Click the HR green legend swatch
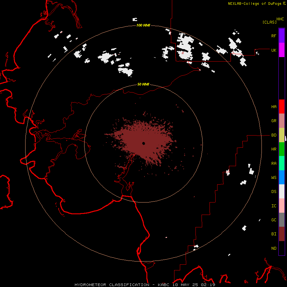The width and height of the screenshot is (287, 287). tap(282, 149)
